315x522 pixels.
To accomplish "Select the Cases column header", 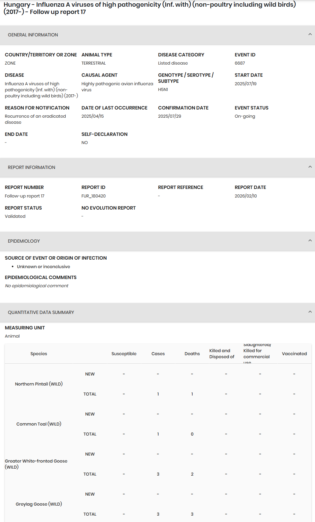I will click(158, 354).
